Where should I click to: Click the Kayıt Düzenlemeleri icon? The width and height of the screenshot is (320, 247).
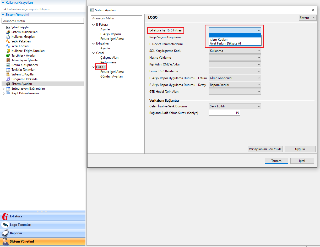point(8,93)
